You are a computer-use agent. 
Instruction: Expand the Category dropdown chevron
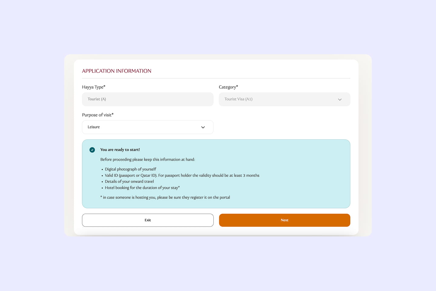(340, 99)
